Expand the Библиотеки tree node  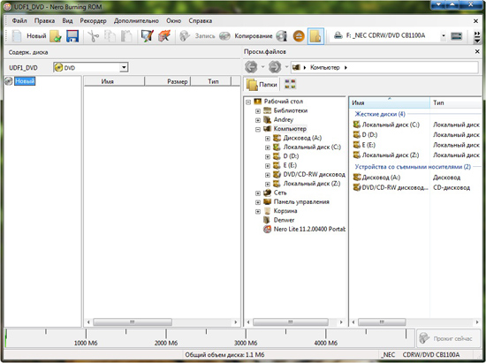(x=258, y=111)
